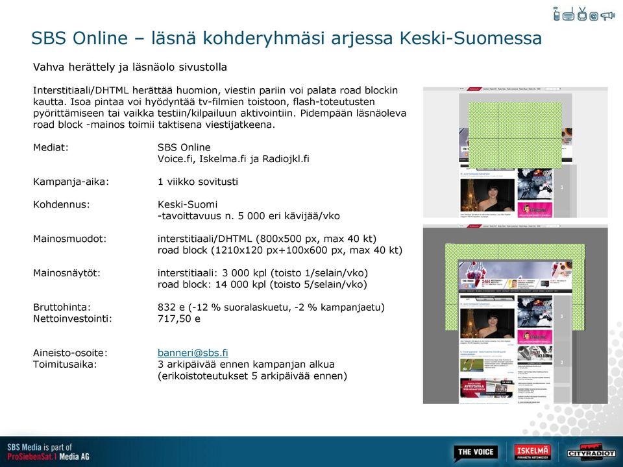Open the road block ad example screenshot
The height and width of the screenshot is (467, 623).
click(x=515, y=314)
